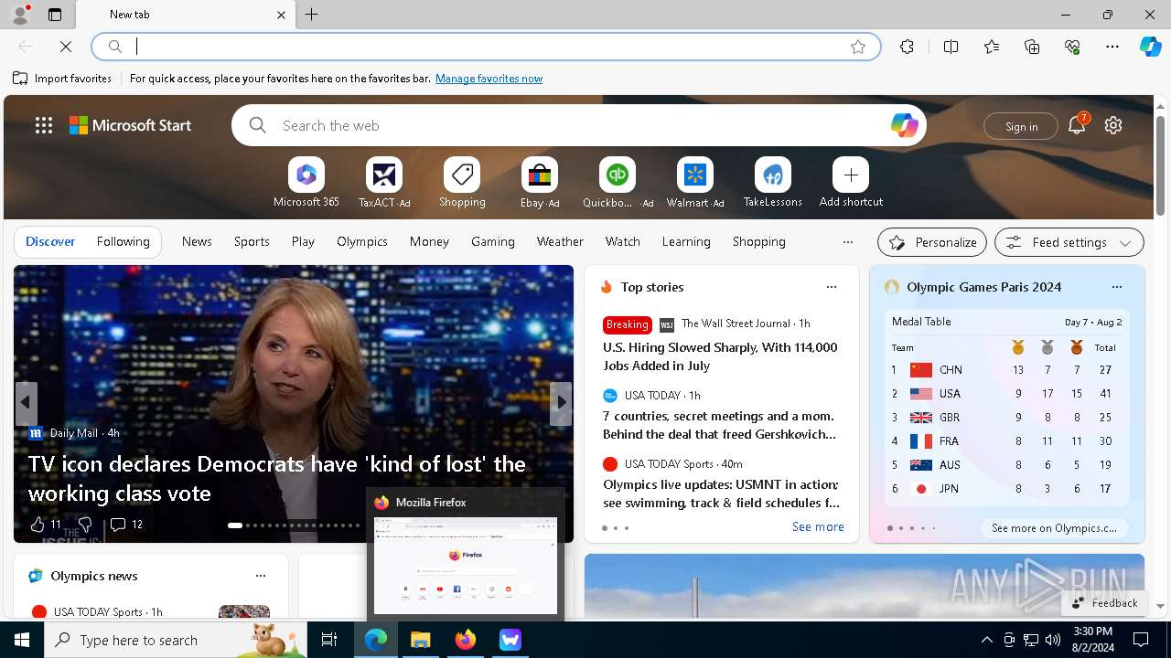Open the News category tab

coord(197,241)
